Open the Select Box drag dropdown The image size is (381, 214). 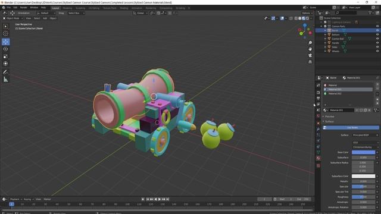(76, 13)
